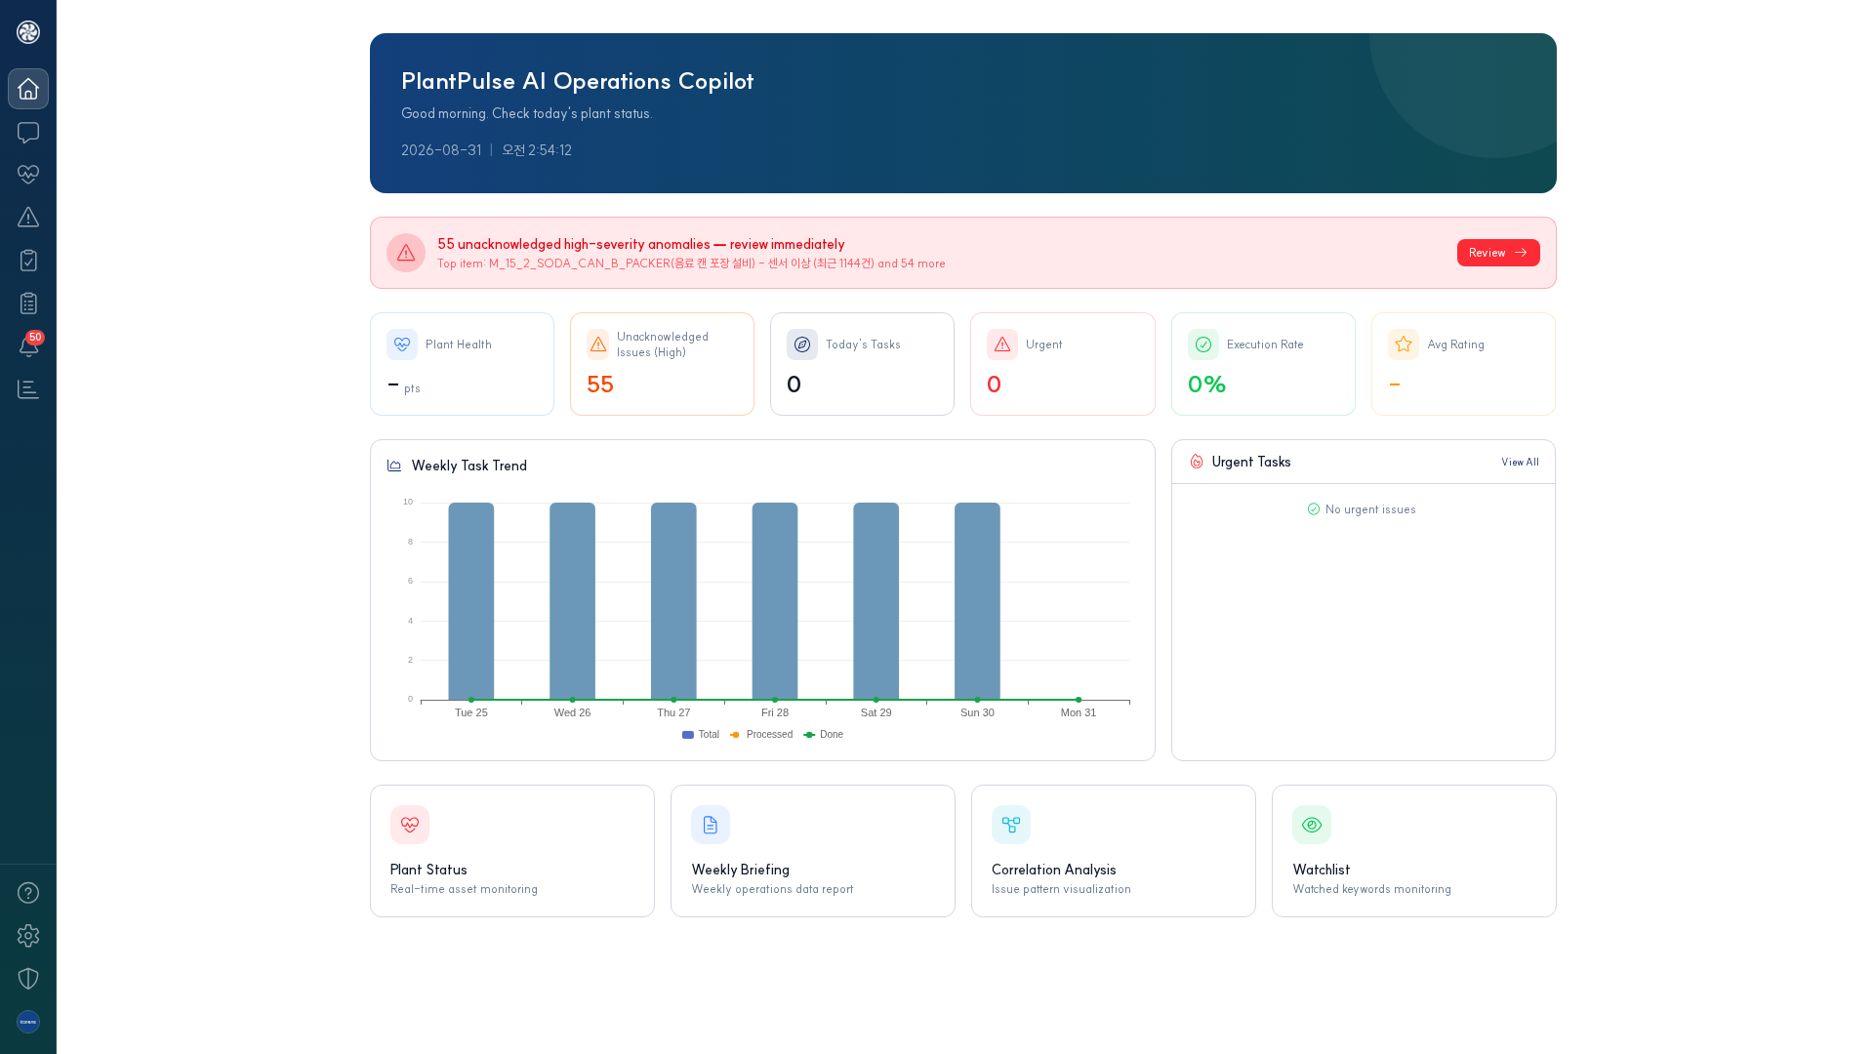
Task: Open the bar chart analytics sidebar icon
Action: point(28,389)
